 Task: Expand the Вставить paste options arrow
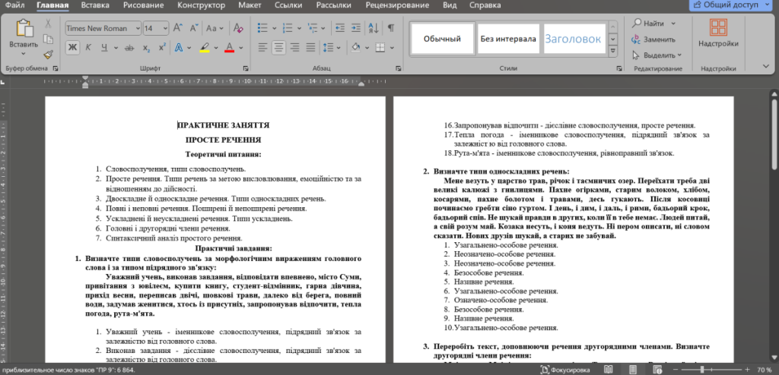click(x=24, y=54)
